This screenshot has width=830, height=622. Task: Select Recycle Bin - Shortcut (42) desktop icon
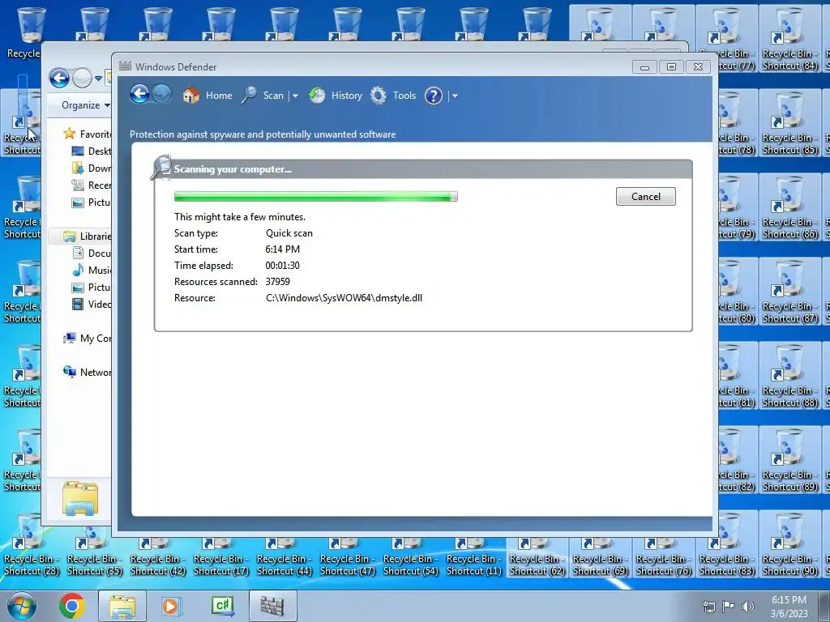(158, 557)
